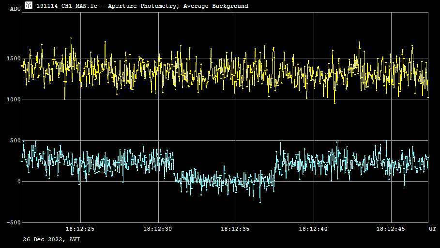Click the y-axis value '1000'
The width and height of the screenshot is (440, 248).
click(x=14, y=99)
